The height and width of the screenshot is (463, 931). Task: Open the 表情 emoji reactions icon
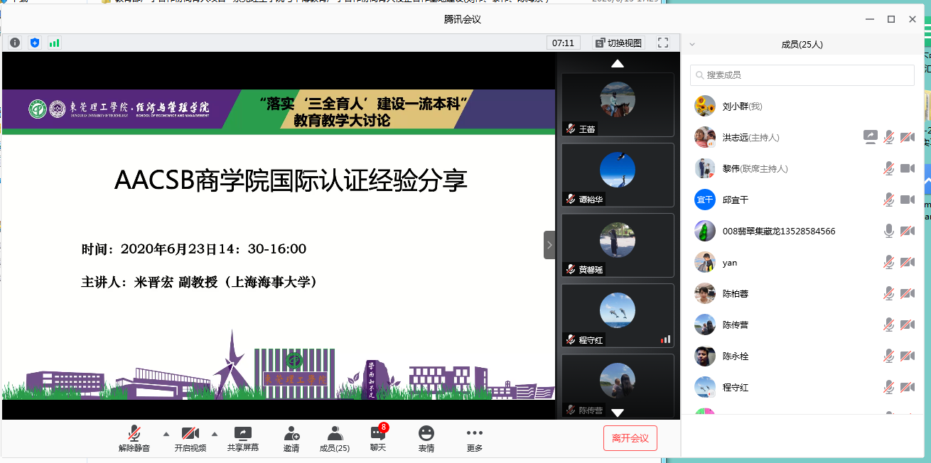(426, 432)
